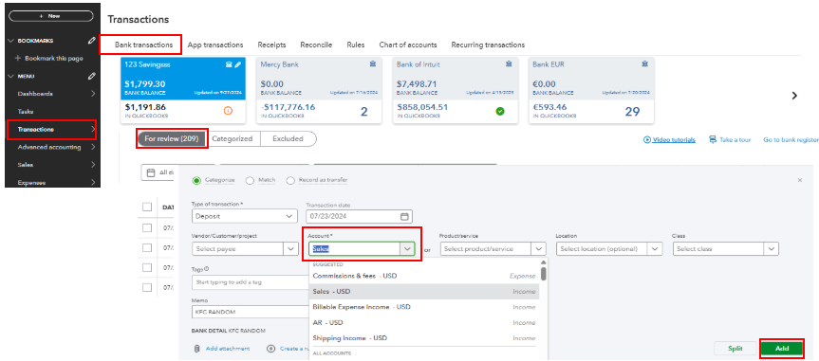
Task: Collapse the MENU section chevron
Action: (11, 76)
